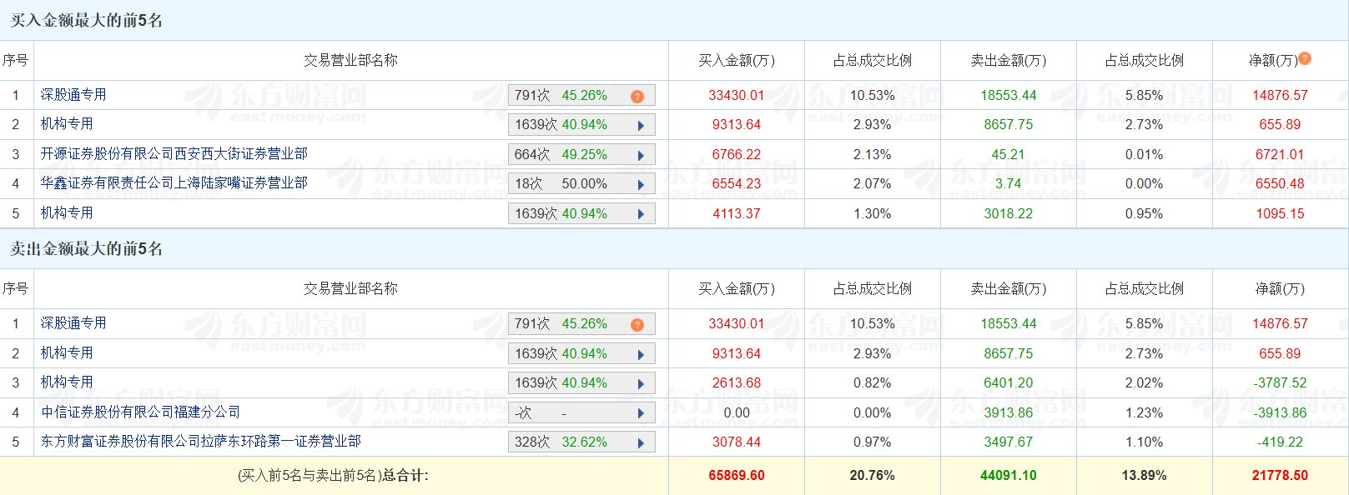
Task: Open 华鑫证券上海陆家嘴证券营业部 link
Action: [x=174, y=183]
